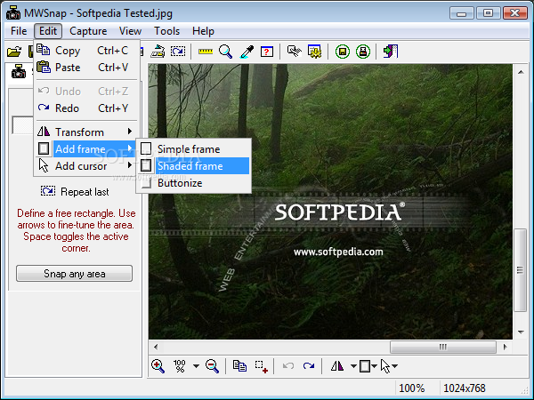
Task: Select Shaded frame from the submenu
Action: [x=194, y=166]
